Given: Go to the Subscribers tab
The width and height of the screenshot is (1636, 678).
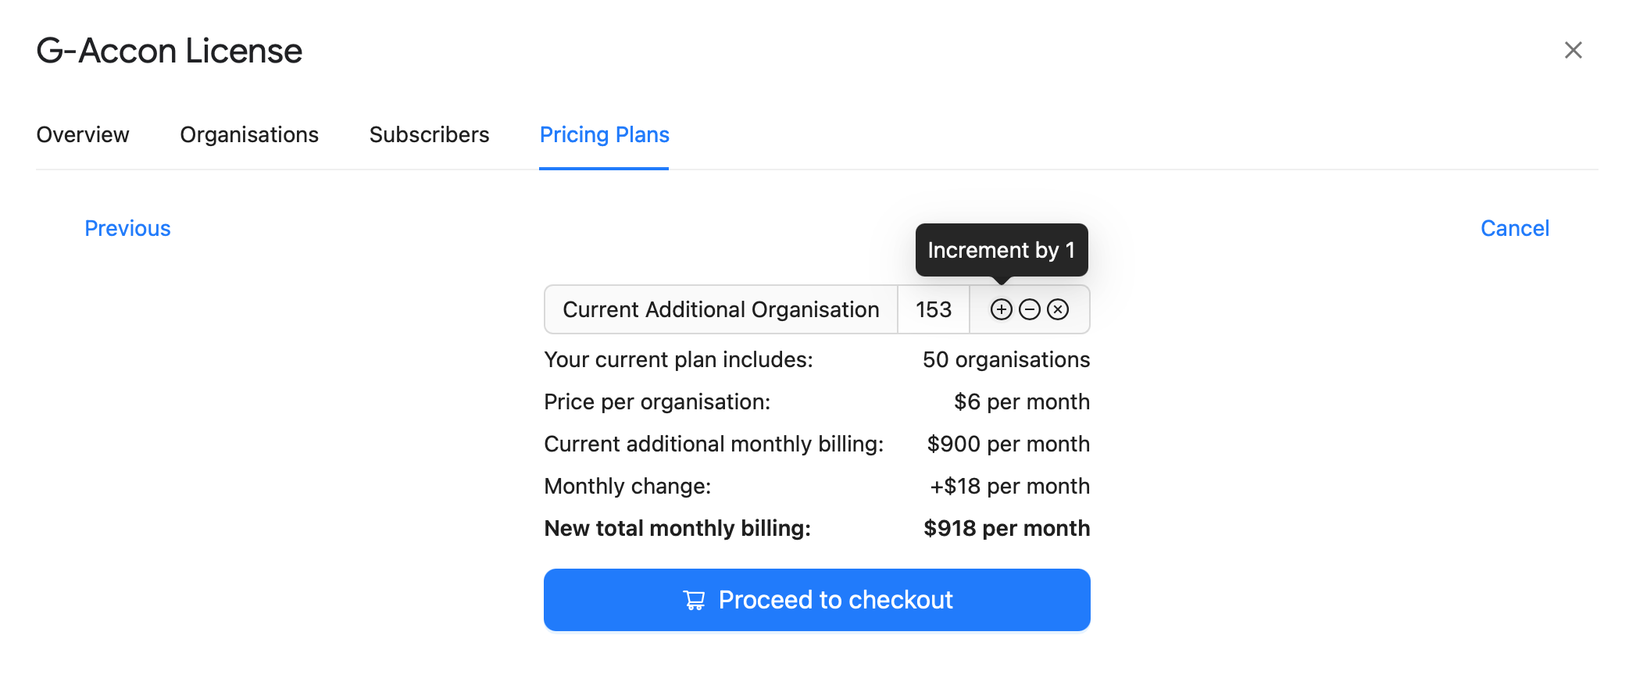Looking at the screenshot, I should [x=429, y=134].
